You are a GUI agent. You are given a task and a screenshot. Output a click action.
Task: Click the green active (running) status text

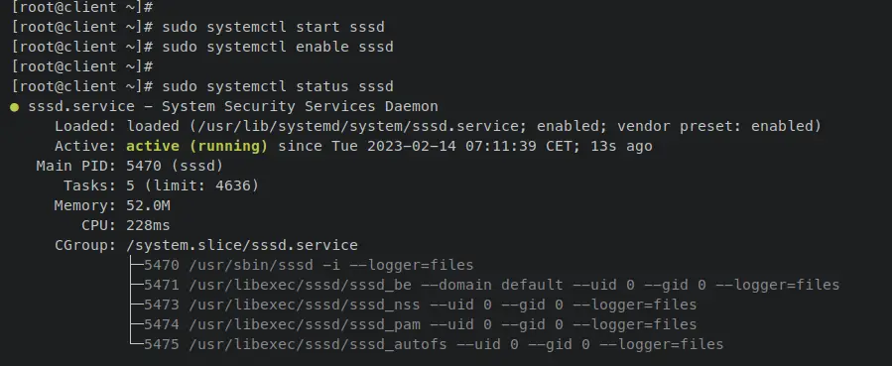point(196,146)
